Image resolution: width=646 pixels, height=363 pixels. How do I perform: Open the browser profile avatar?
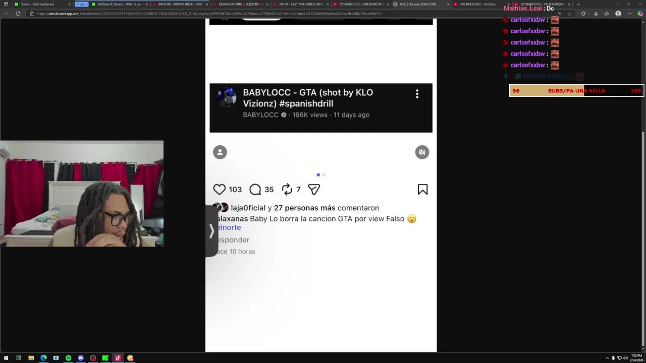pos(618,14)
